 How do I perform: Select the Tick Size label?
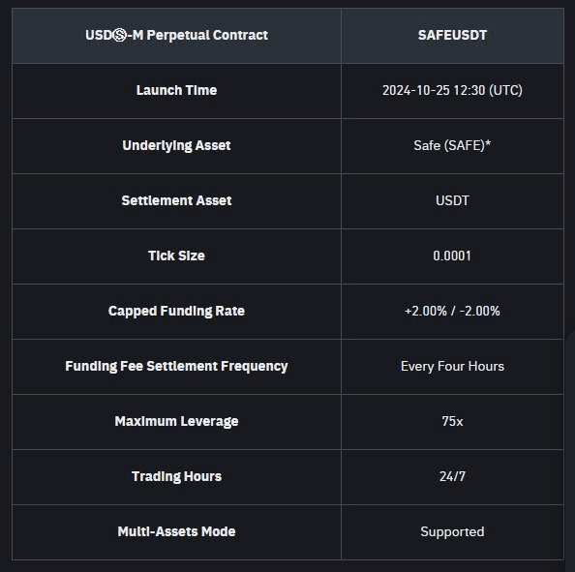[x=177, y=256]
